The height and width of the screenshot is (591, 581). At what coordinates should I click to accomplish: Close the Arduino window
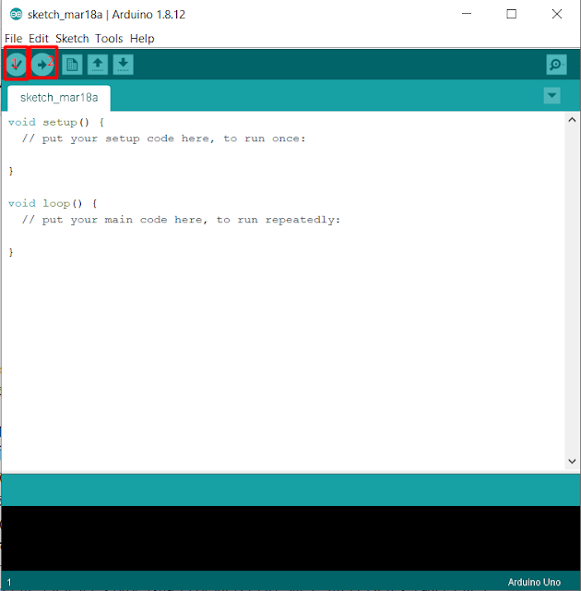[557, 14]
